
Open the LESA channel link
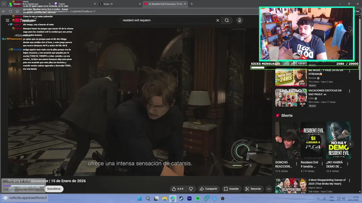pyautogui.click(x=311, y=98)
